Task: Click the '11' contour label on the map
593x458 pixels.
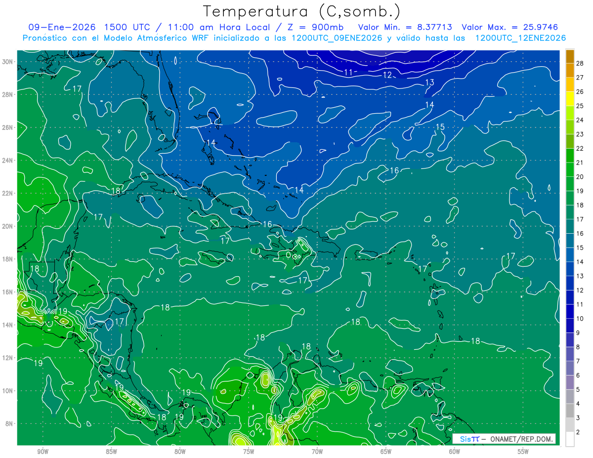Action: [348, 72]
